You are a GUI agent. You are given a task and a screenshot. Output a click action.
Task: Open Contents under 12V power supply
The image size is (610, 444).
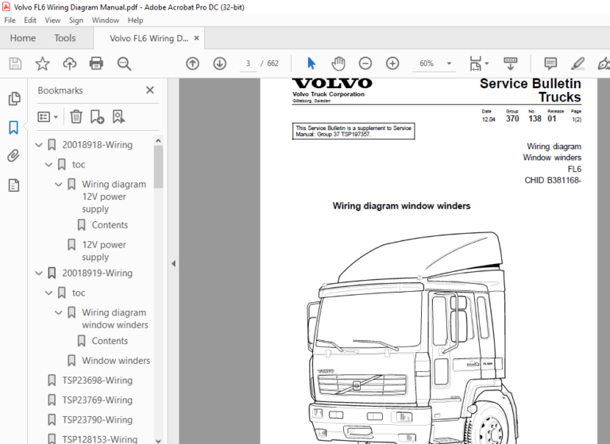110,225
